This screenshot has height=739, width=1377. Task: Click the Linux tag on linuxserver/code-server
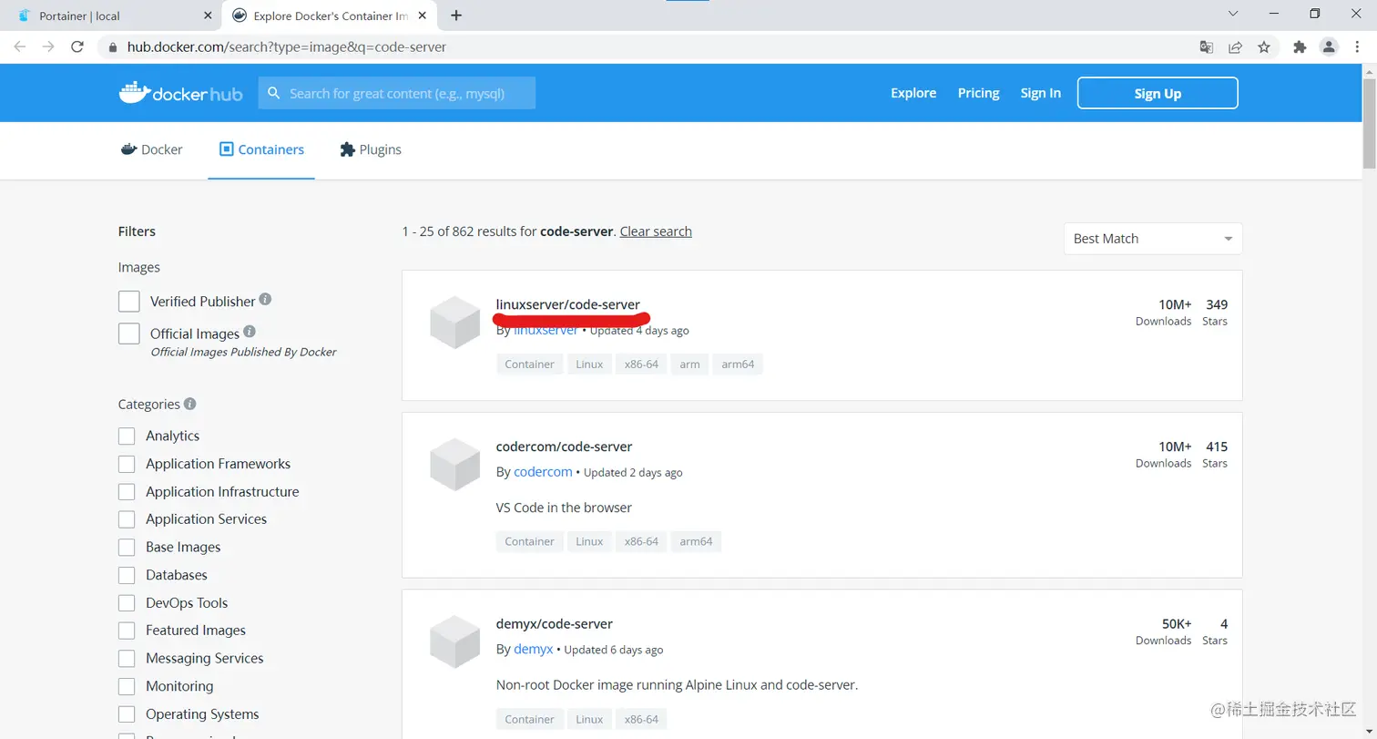coord(589,364)
